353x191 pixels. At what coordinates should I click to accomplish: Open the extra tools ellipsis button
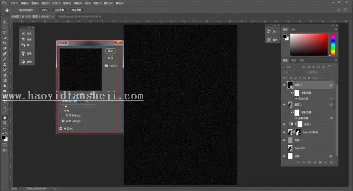pyautogui.click(x=5, y=128)
